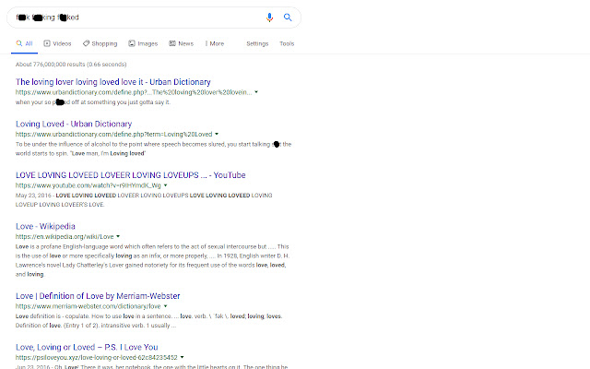Screen dimensions: 590x369
Task: Select the All results tab
Action: [x=25, y=43]
